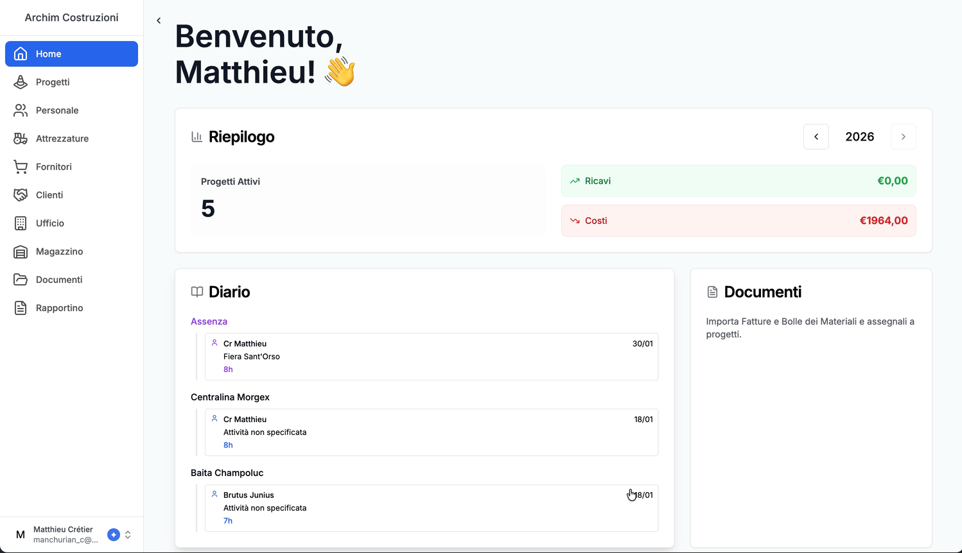The height and width of the screenshot is (553, 962).
Task: Open the Personale section icon
Action: click(x=19, y=110)
